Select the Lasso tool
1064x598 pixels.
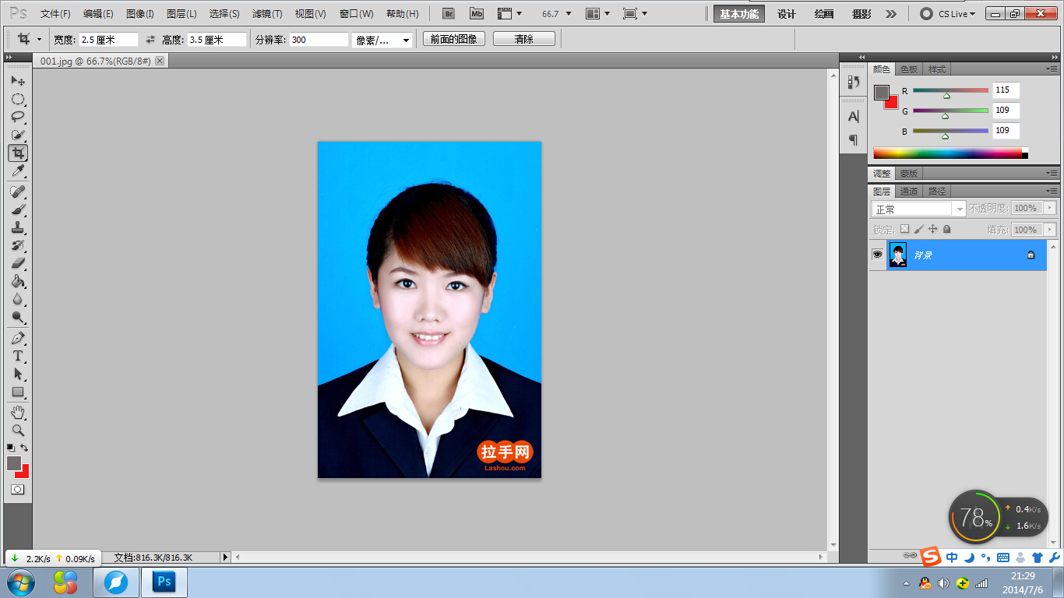[x=18, y=117]
